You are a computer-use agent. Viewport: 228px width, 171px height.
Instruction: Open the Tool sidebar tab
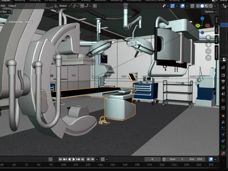pyautogui.click(x=217, y=29)
